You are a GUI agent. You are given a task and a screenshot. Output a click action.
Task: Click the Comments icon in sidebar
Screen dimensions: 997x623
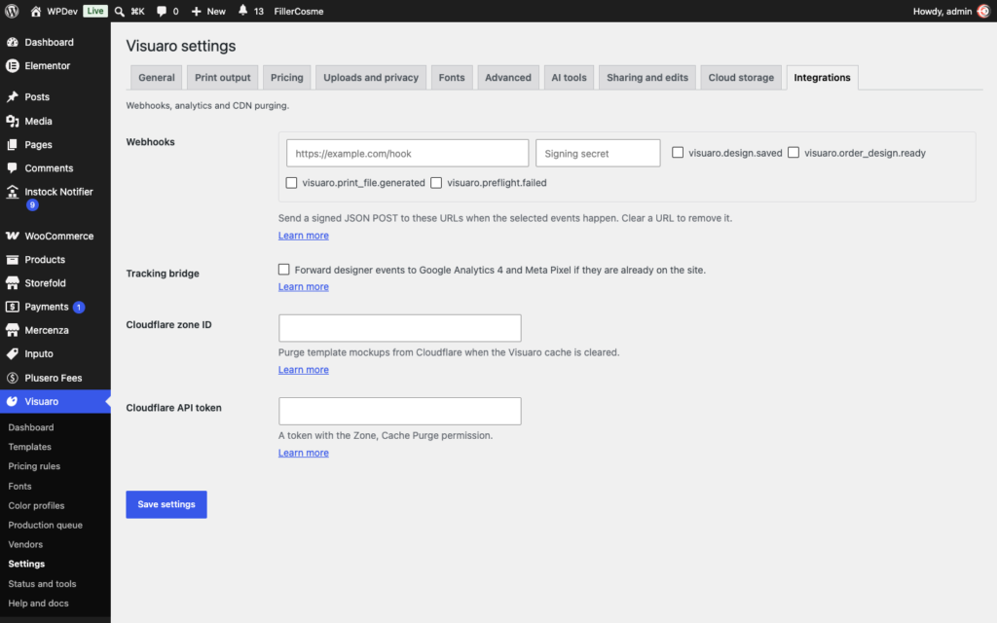(12, 167)
